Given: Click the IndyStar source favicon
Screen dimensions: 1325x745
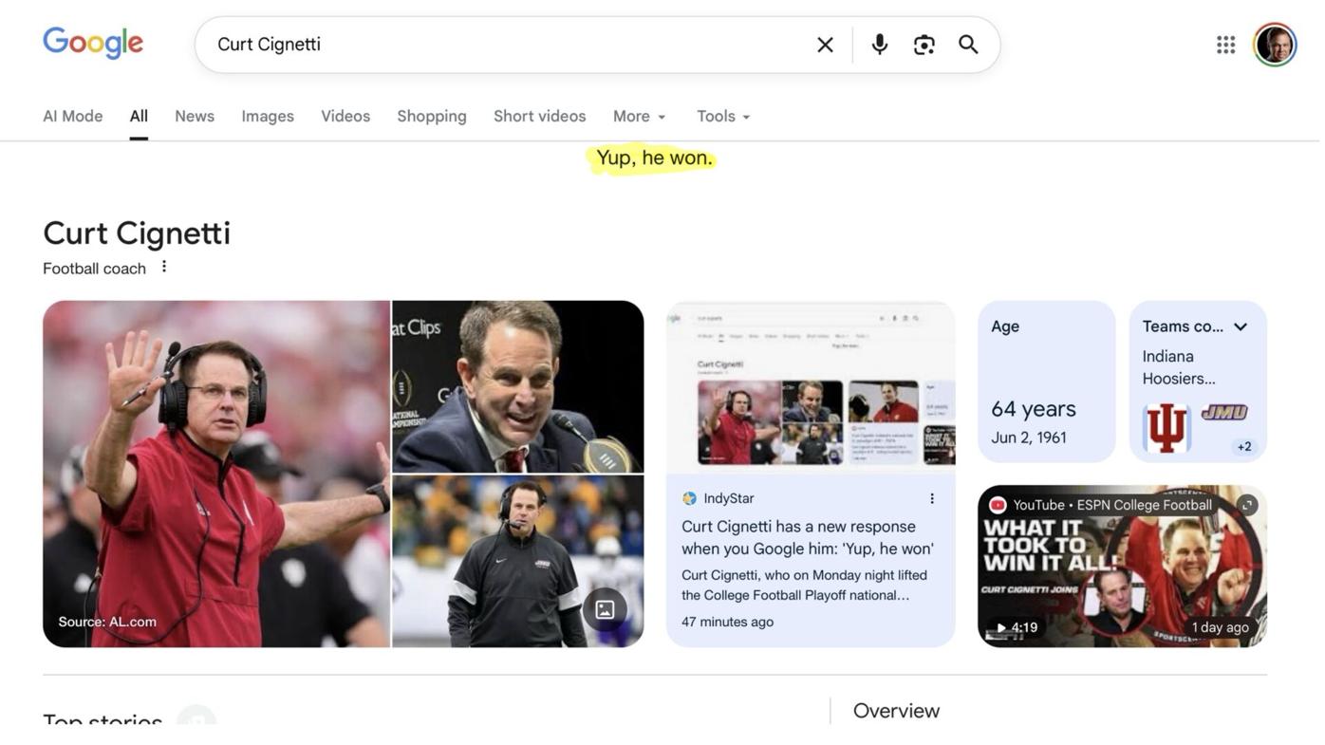Looking at the screenshot, I should (690, 498).
